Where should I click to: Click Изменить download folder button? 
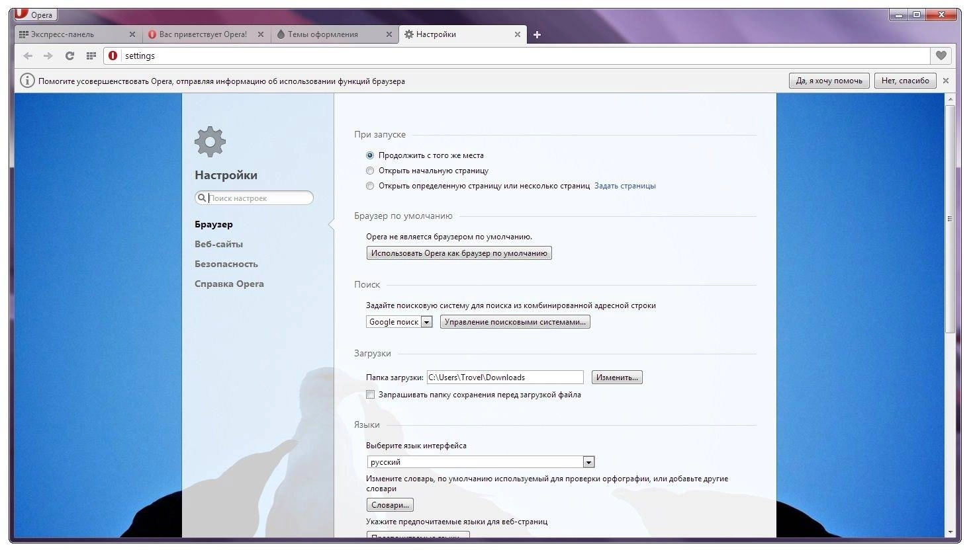point(617,377)
